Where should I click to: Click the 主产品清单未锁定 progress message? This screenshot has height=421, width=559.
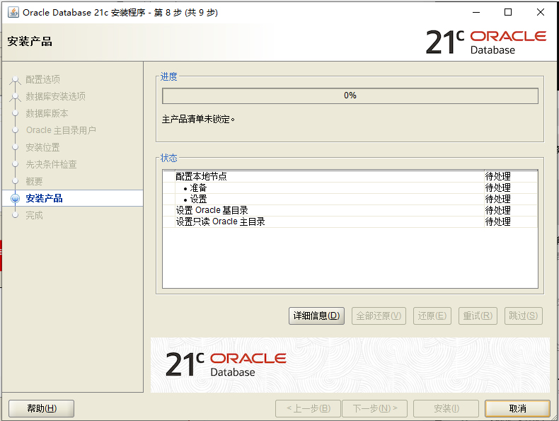198,120
